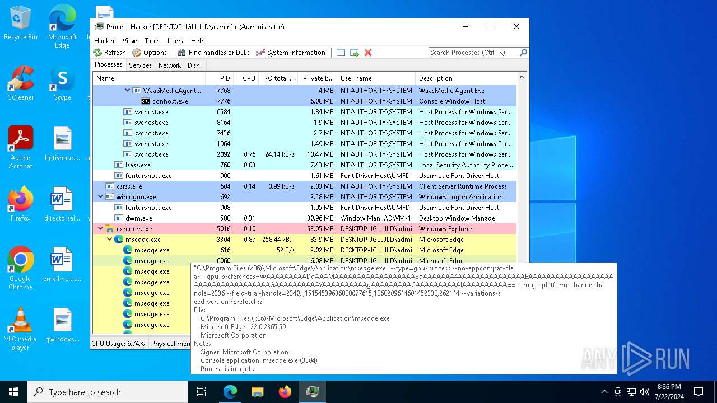The height and width of the screenshot is (403, 717).
Task: Select the dwm.exe process row
Action: 305,218
